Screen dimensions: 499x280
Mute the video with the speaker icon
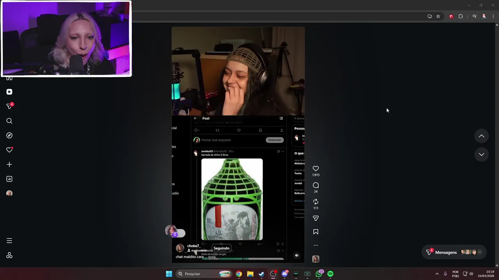point(297,255)
